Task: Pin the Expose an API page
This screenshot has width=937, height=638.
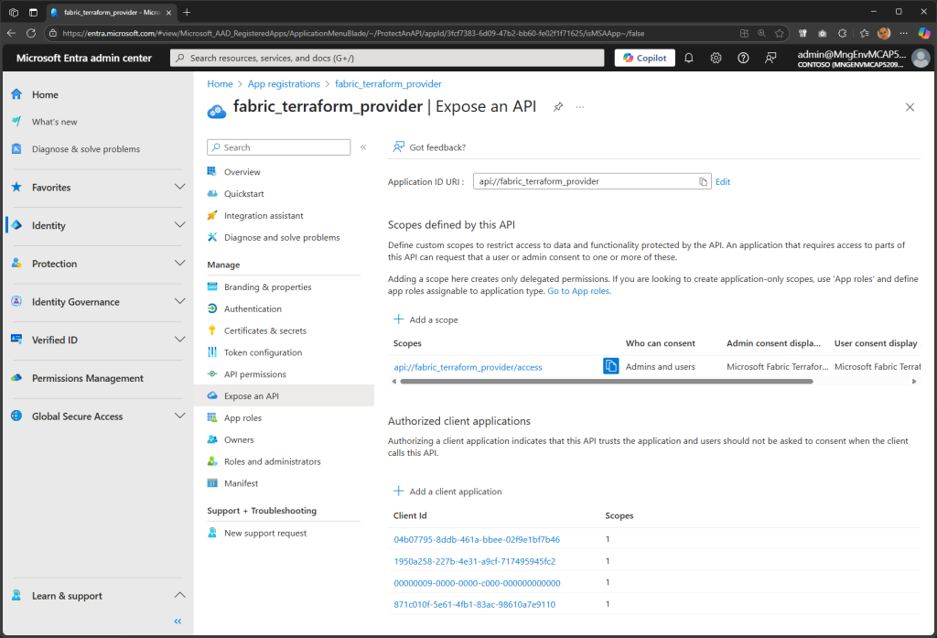Action: pos(558,106)
